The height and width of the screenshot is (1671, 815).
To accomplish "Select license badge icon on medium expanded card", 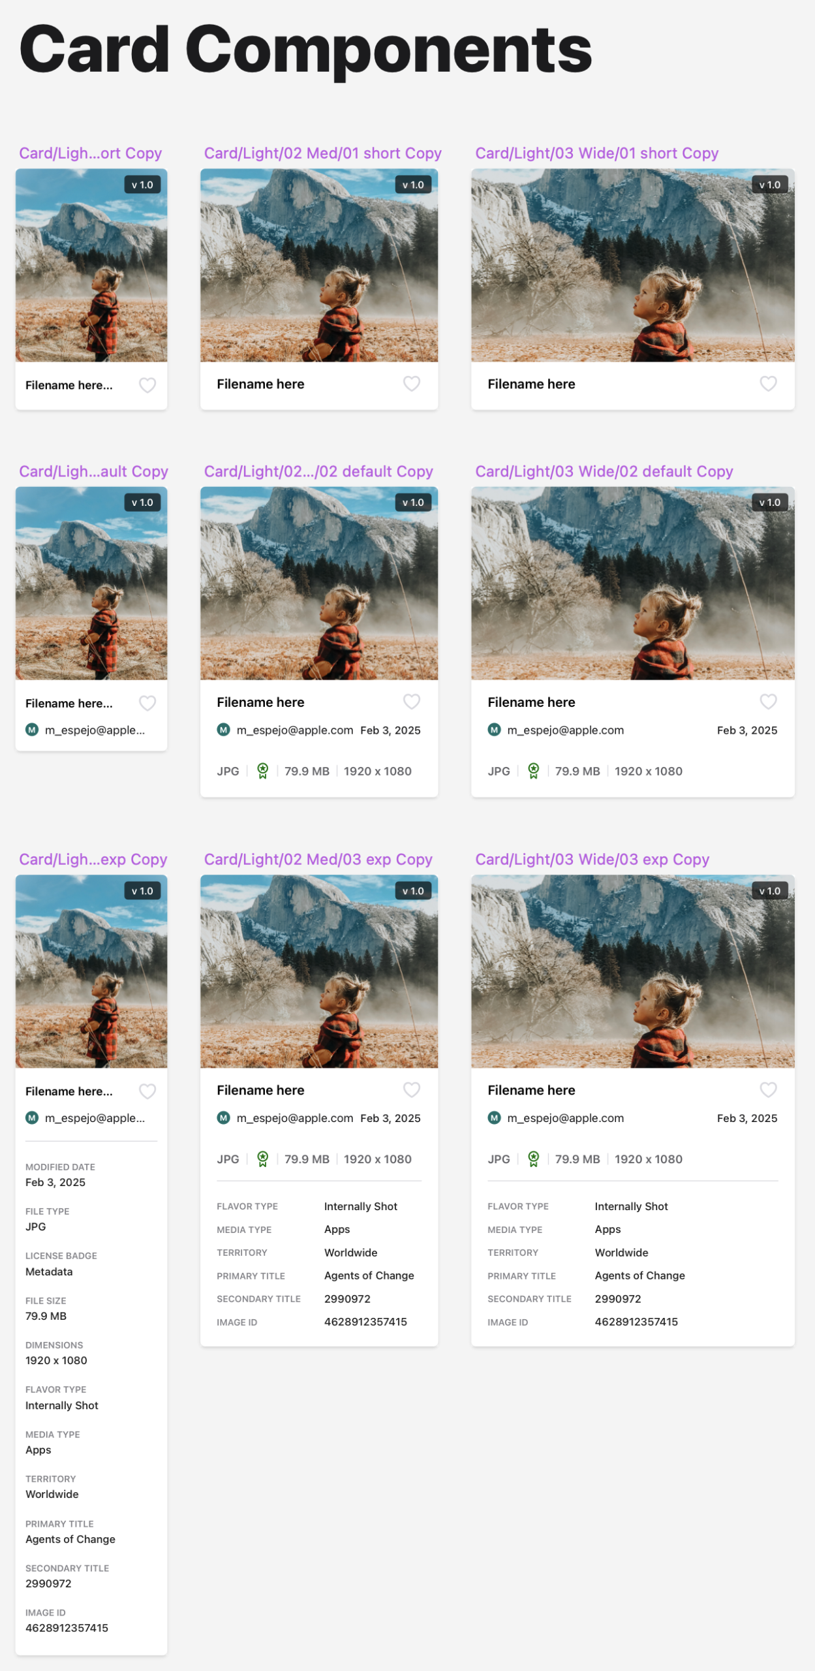I will 262,1159.
